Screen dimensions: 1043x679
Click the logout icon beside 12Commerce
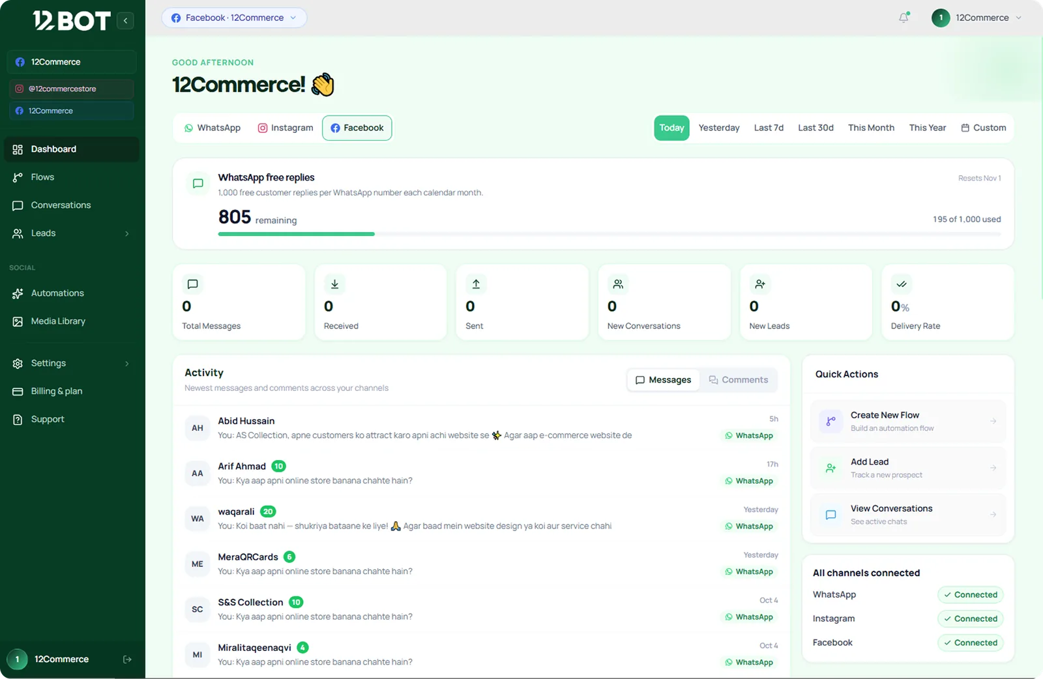point(127,659)
